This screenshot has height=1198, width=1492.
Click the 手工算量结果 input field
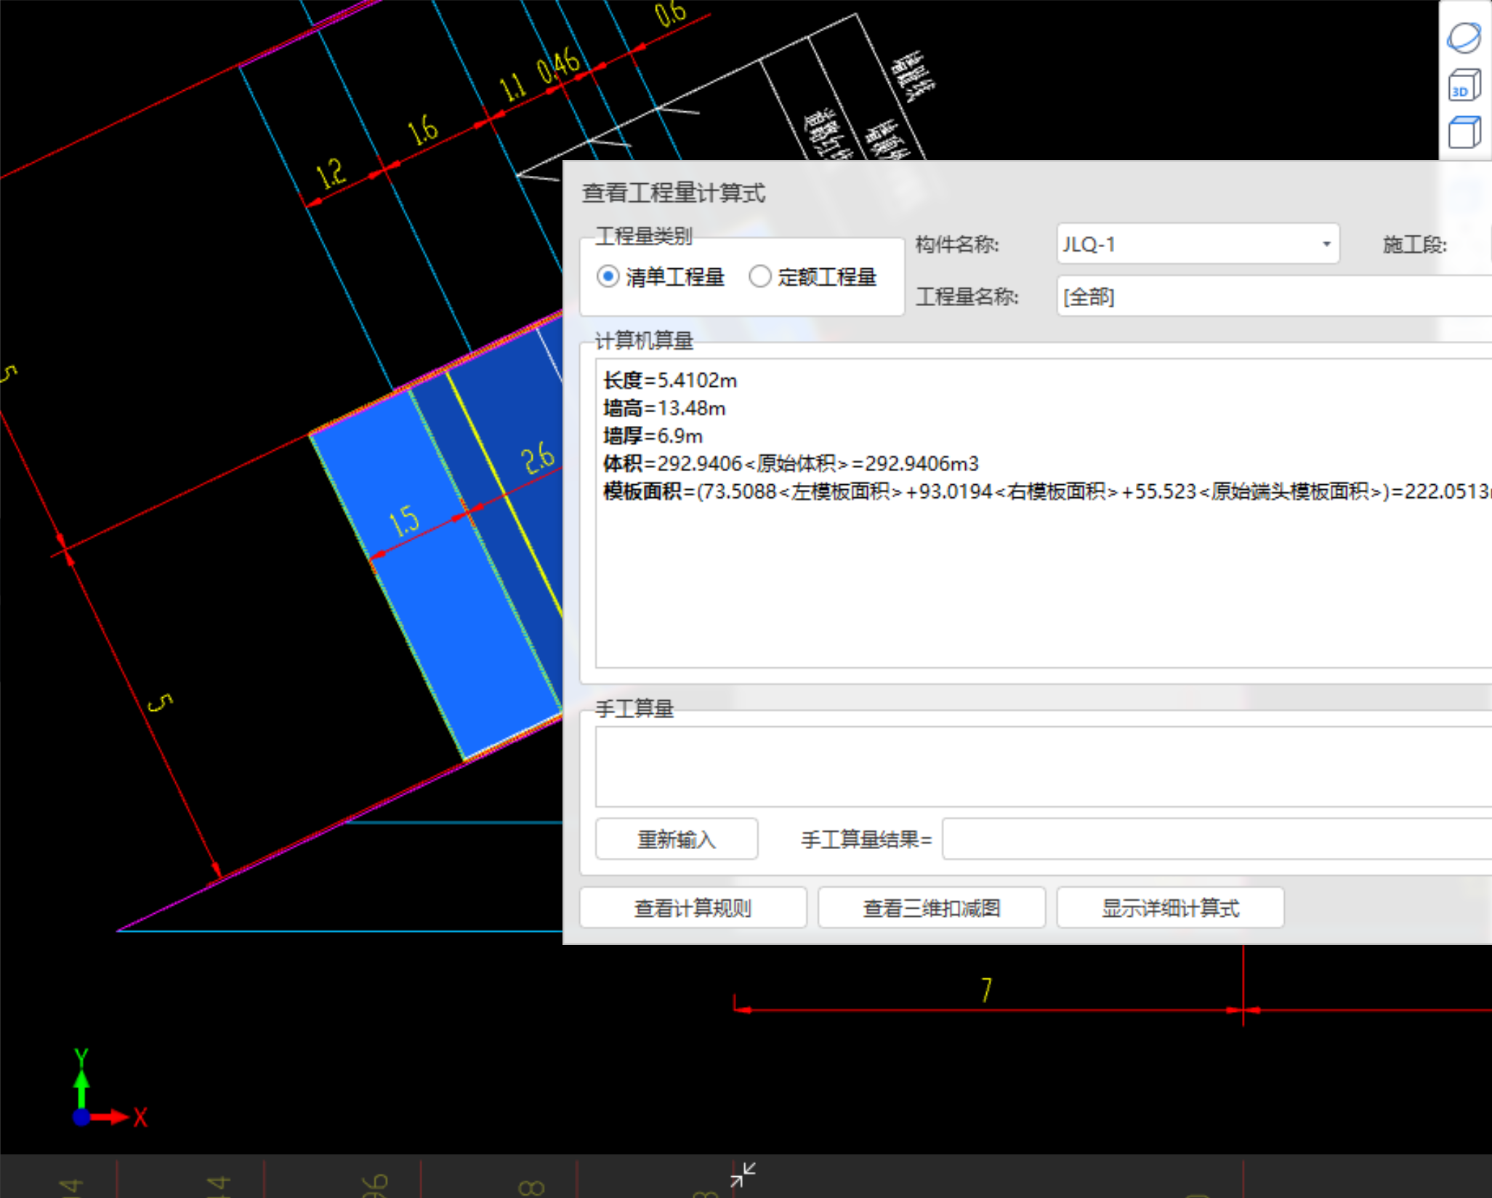click(x=1217, y=840)
